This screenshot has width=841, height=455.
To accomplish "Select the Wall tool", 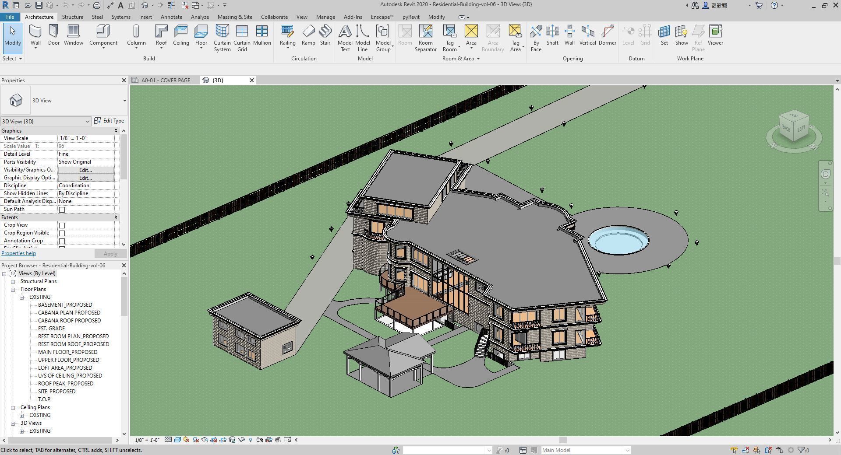I will point(35,35).
